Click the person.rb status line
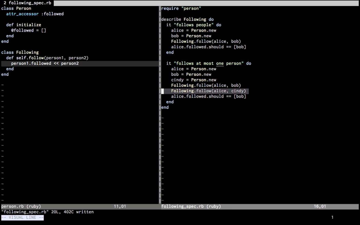This screenshot has height=225, width=360. click(x=21, y=206)
